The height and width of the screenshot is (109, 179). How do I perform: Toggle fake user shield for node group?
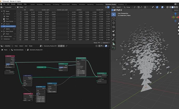coord(59,46)
